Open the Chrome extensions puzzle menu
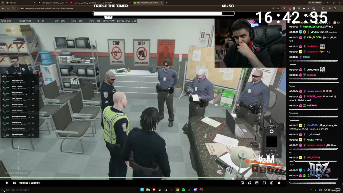Viewport: 343px width, 193px height. point(323,8)
